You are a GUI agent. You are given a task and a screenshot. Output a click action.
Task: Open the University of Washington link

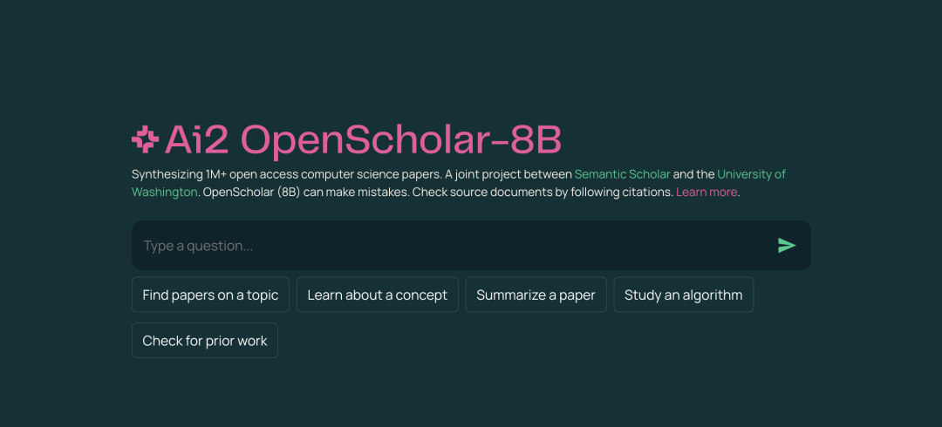click(x=751, y=174)
